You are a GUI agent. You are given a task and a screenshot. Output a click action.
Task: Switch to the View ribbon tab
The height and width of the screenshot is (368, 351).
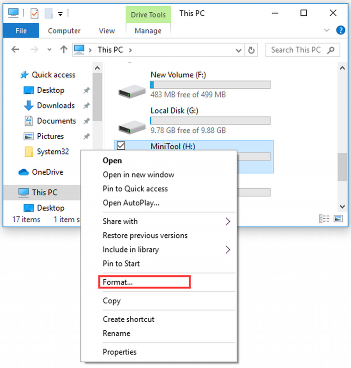107,31
